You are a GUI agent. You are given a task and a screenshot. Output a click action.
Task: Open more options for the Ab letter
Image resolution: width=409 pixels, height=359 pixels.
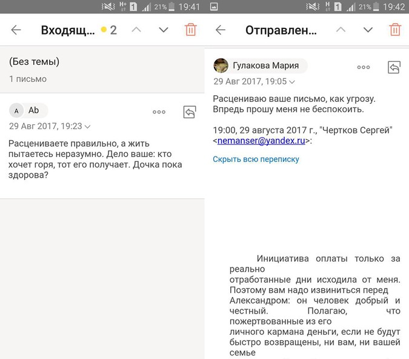159,112
